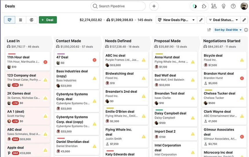
Task: Open the user profile avatar menu
Action: [x=244, y=6]
